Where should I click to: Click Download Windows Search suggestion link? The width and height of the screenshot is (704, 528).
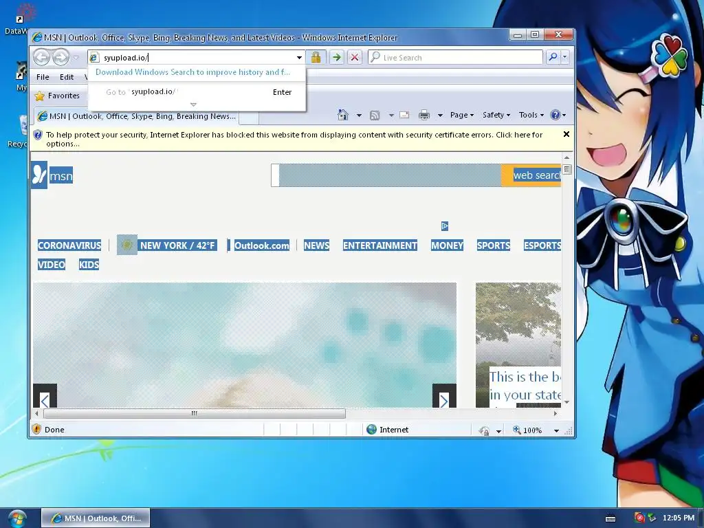[192, 71]
